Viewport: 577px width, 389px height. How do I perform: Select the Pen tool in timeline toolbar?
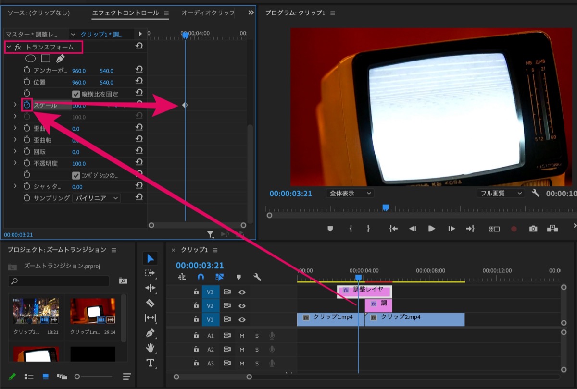[x=150, y=333]
